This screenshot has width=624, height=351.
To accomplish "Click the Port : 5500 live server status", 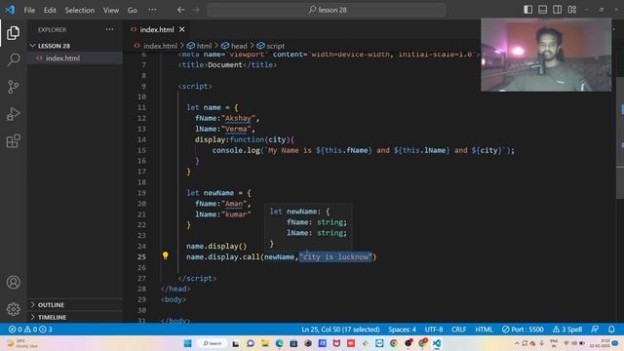I will (523, 330).
